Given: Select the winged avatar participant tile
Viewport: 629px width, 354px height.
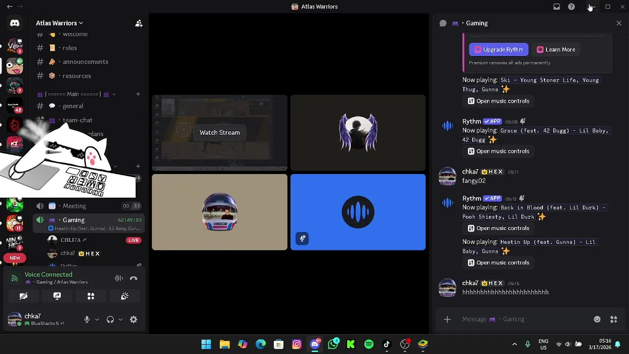Looking at the screenshot, I should click(x=358, y=133).
